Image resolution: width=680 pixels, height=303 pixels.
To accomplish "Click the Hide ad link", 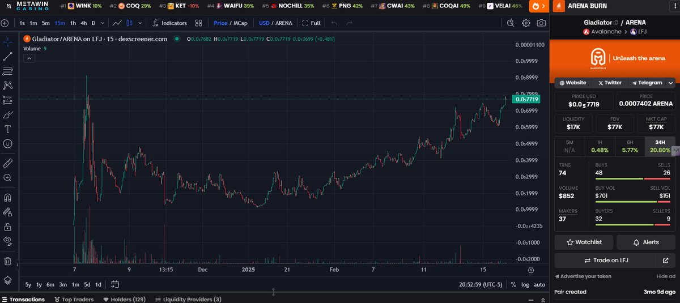I will [666, 276].
